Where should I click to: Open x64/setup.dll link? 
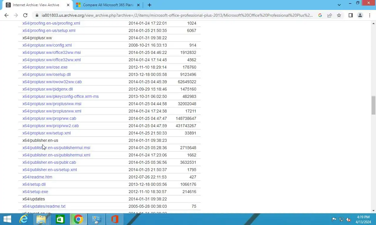coord(34,184)
